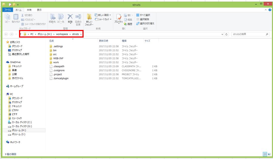Switch to large icons view in status bar

pyautogui.click(x=269, y=154)
